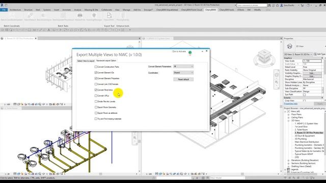
Task: Toggle Convert Revit links checkbox
Action: pos(96,90)
